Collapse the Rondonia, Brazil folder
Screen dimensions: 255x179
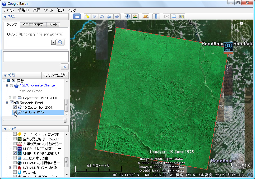coord(7,102)
